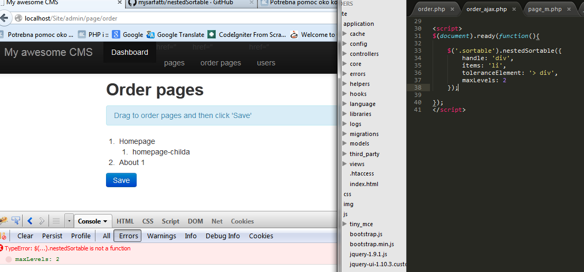Open the Console tab dropdown arrow
The height and width of the screenshot is (272, 584).
click(105, 221)
